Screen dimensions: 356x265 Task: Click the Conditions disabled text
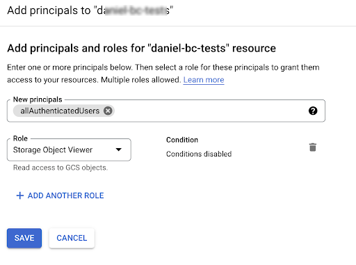[199, 154]
